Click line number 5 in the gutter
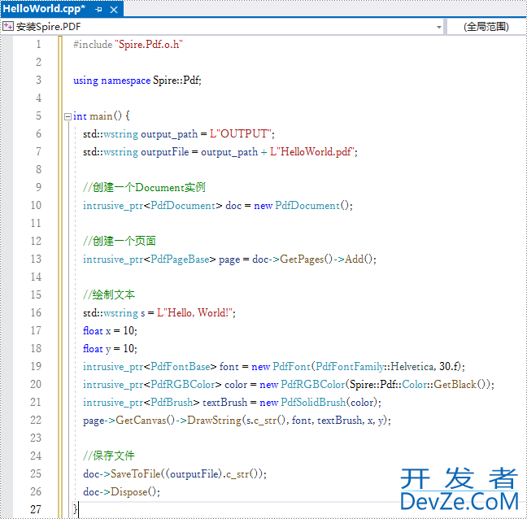Viewport: 527px width, 519px height. pos(39,116)
